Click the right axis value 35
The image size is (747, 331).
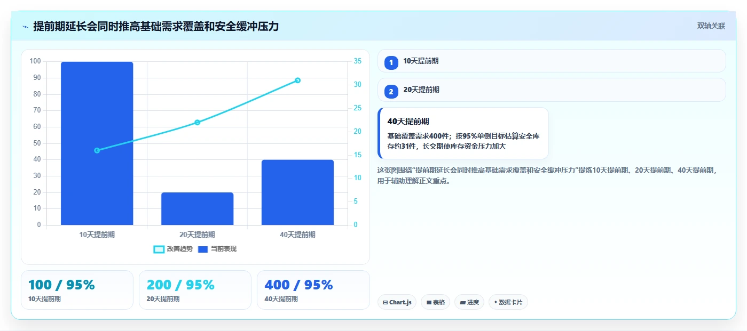click(358, 61)
